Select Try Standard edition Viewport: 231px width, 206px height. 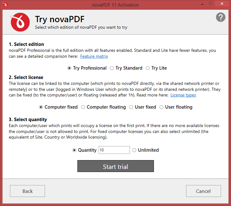[x=126, y=68]
